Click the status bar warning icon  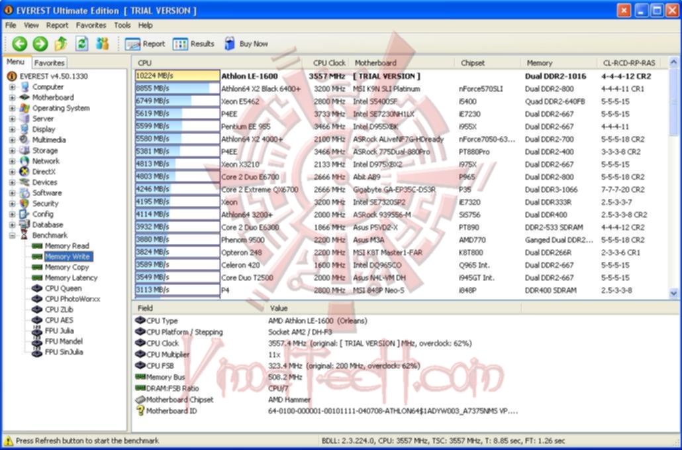8,441
